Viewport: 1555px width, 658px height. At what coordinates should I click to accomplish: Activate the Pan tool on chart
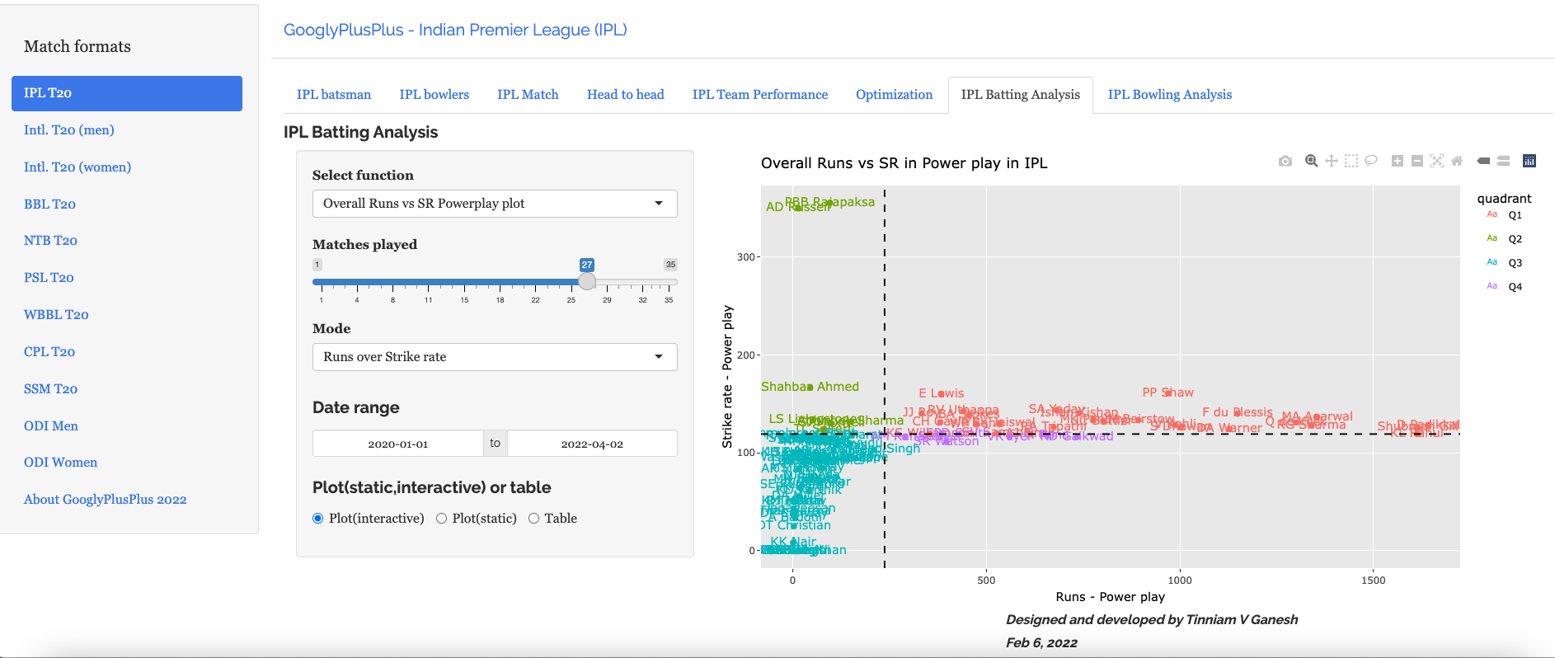coord(1331,162)
